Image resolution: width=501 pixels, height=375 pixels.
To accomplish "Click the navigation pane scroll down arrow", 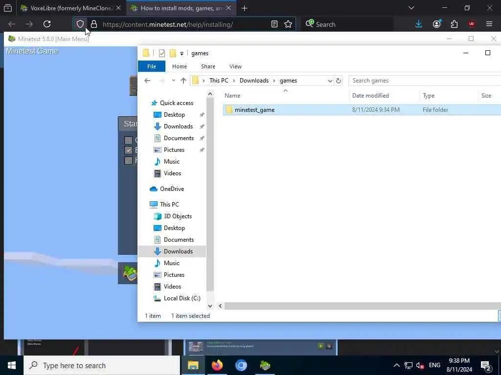I will pyautogui.click(x=210, y=306).
